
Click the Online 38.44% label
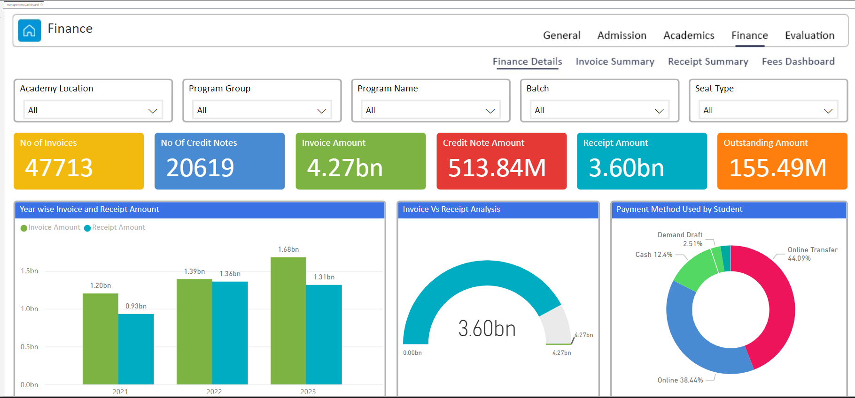[x=680, y=380]
